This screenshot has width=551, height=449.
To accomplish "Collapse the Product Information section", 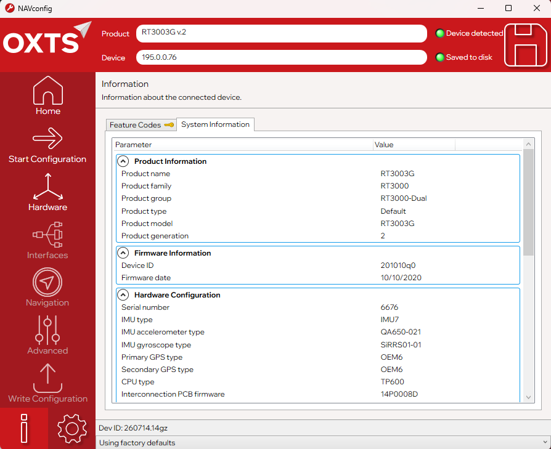I will (123, 161).
